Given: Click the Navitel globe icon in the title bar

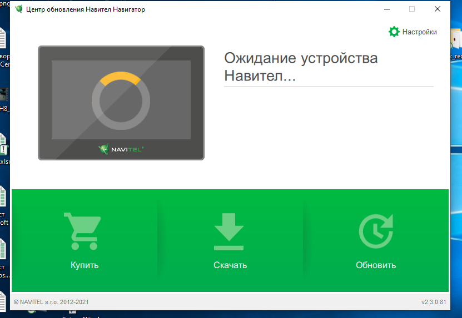Looking at the screenshot, I should click(x=19, y=9).
